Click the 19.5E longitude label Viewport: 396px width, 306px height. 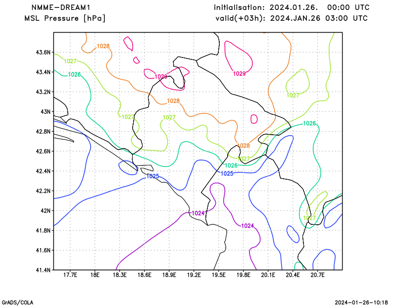pyautogui.click(x=219, y=275)
